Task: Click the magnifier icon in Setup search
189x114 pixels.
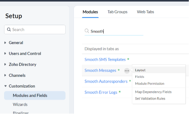Action: 9,29
